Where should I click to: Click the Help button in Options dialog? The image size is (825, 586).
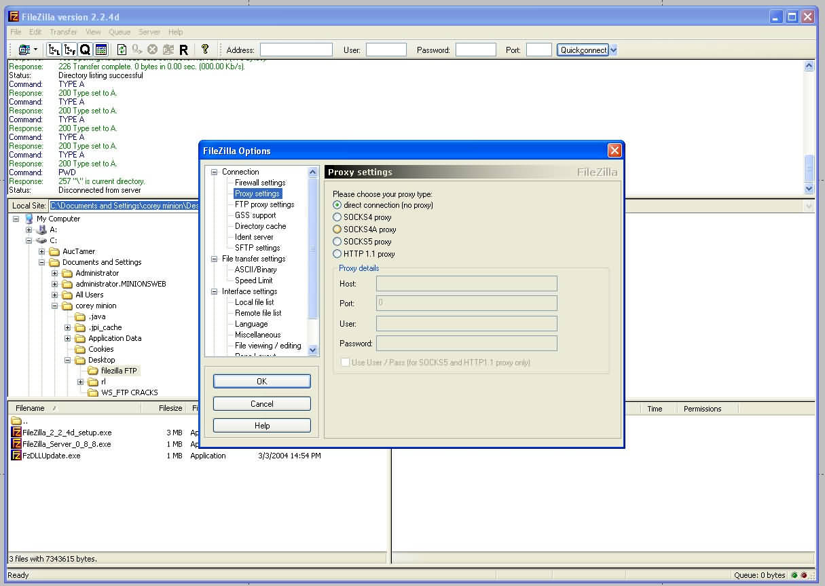coord(261,426)
